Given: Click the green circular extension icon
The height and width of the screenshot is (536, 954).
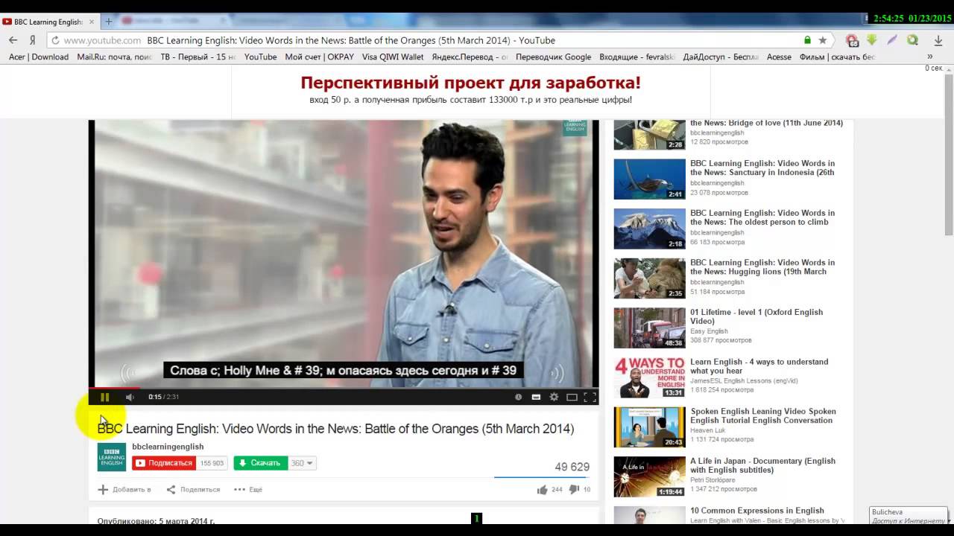Looking at the screenshot, I should click(x=912, y=40).
